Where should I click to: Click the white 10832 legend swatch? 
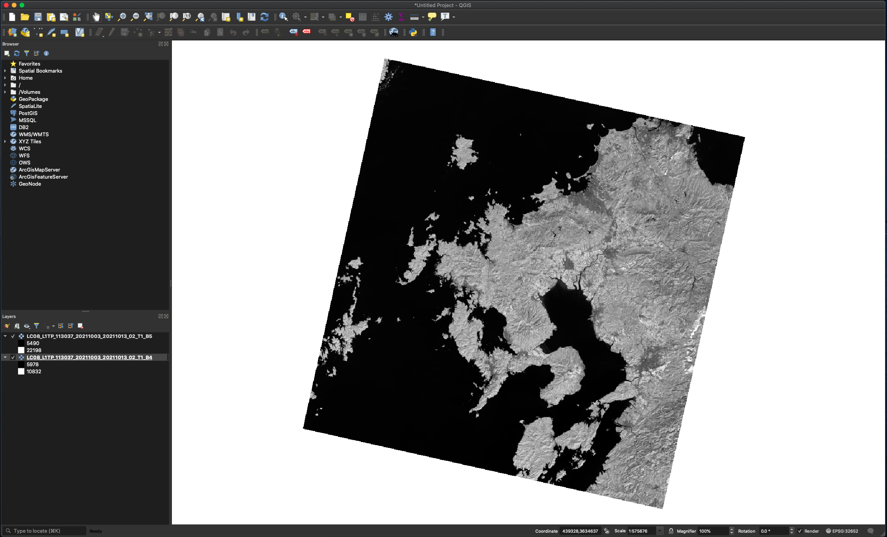click(21, 372)
